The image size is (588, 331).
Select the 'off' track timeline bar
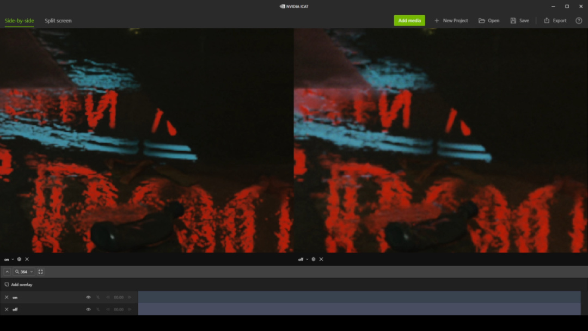[359, 309]
